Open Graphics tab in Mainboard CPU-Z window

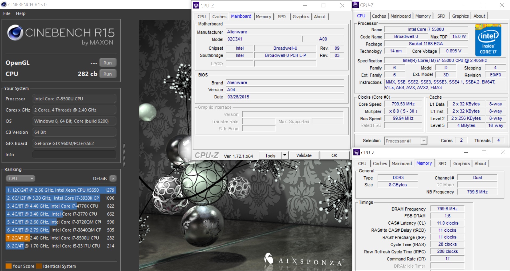pyautogui.click(x=301, y=16)
